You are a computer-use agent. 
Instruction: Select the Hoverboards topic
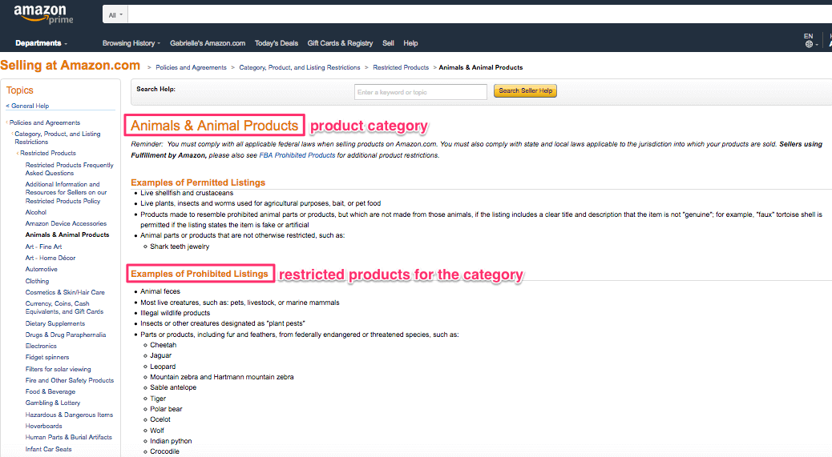coord(43,427)
